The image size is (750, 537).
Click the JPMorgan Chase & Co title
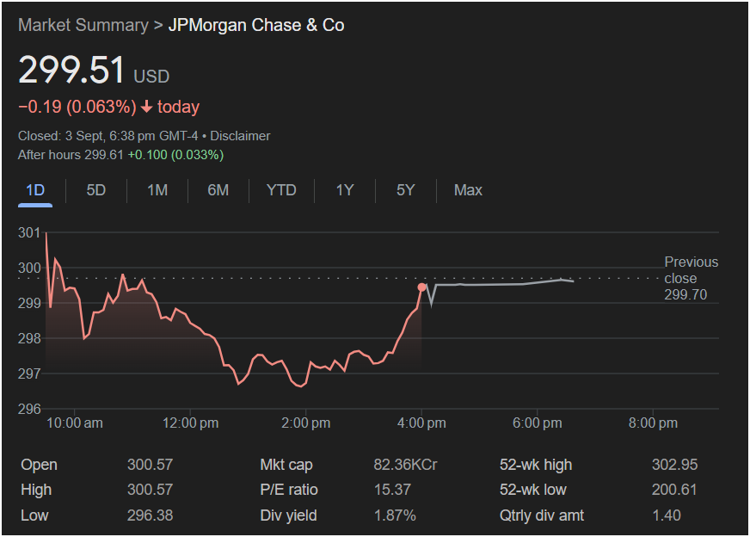[256, 25]
